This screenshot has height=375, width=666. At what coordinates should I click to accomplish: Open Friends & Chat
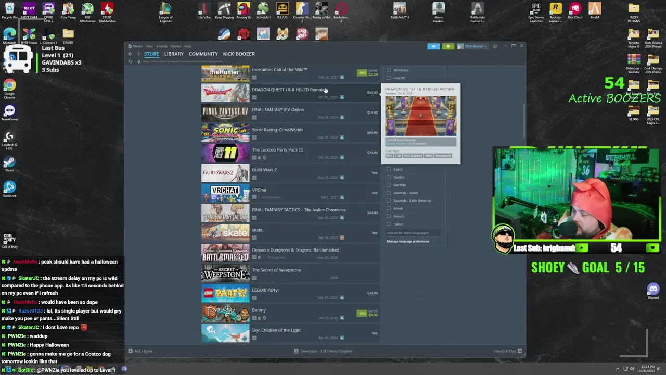(507, 351)
